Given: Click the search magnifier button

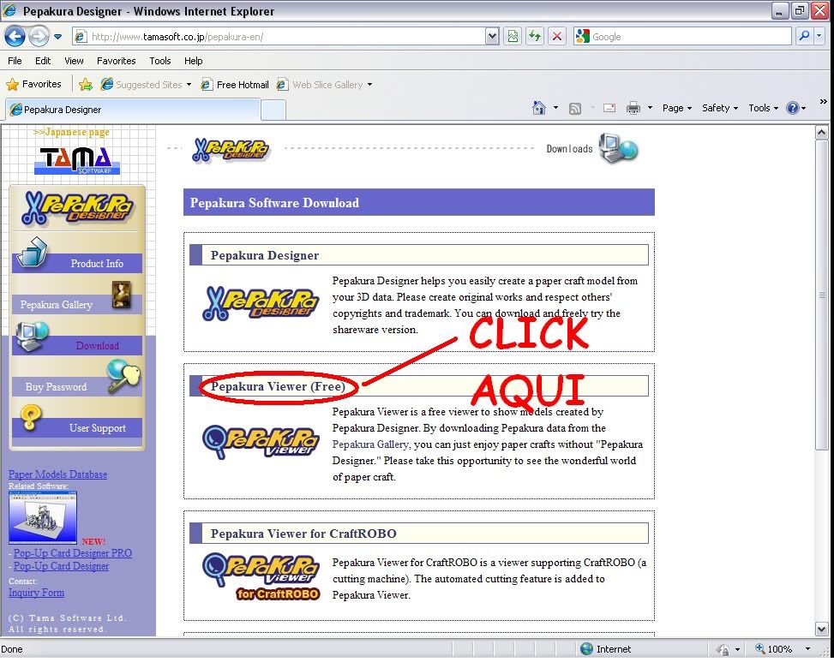Looking at the screenshot, I should (803, 36).
